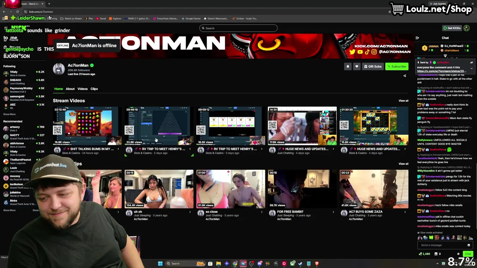Click the Kick search field
Image resolution: width=477 pixels, height=268 pixels.
238,28
